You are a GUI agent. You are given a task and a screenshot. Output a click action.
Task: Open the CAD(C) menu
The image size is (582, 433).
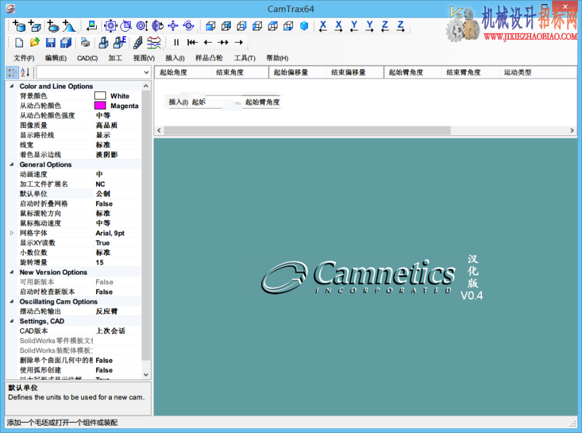[x=87, y=58]
